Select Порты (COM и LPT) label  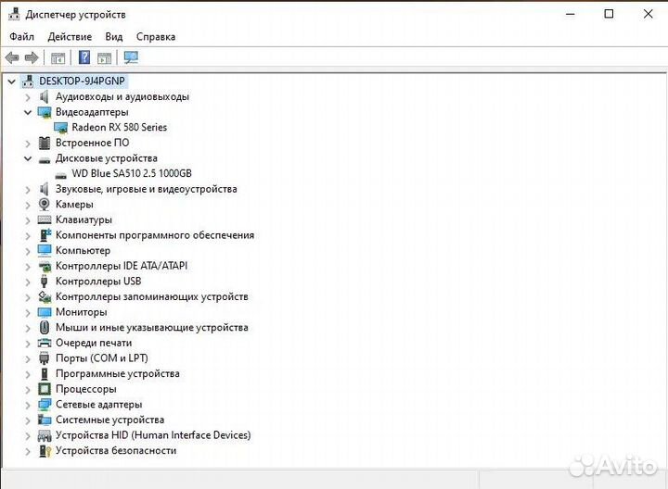pos(102,358)
